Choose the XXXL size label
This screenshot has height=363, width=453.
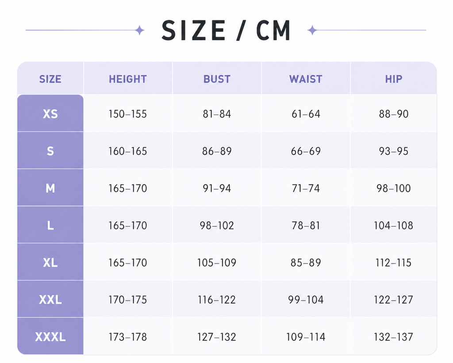coord(50,336)
